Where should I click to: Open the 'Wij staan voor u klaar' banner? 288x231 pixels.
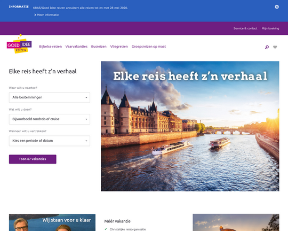tap(52, 222)
